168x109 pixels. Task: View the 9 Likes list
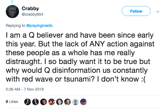pos(12,102)
